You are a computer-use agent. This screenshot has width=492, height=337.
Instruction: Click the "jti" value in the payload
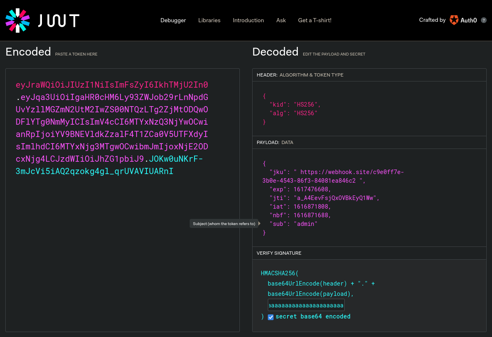(336, 198)
